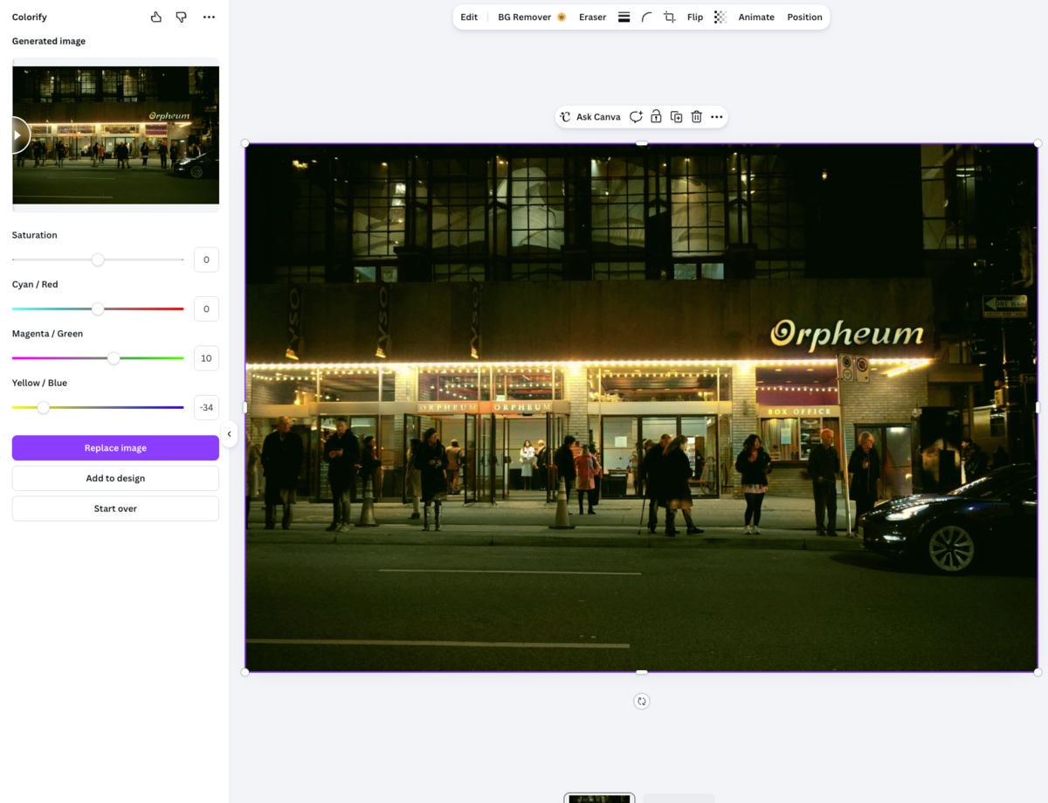
Task: Give thumbs down to Colorify result
Action: tap(181, 17)
